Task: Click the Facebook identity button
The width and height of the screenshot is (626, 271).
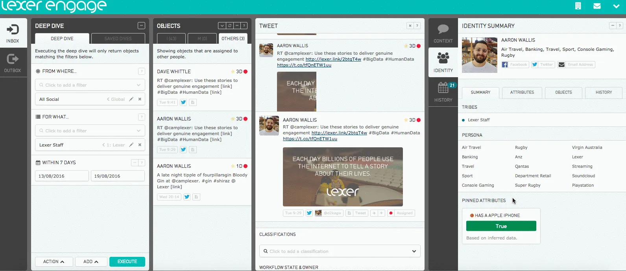Action: click(515, 65)
